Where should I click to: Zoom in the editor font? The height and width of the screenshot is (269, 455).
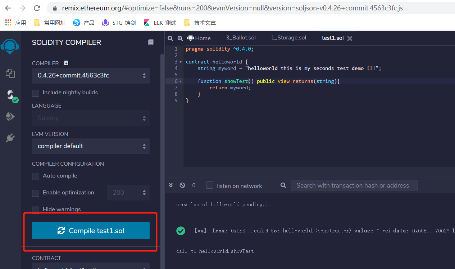pyautogui.click(x=180, y=38)
